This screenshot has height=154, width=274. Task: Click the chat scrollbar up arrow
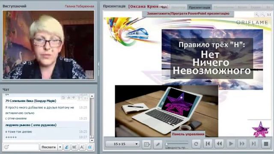point(92,96)
